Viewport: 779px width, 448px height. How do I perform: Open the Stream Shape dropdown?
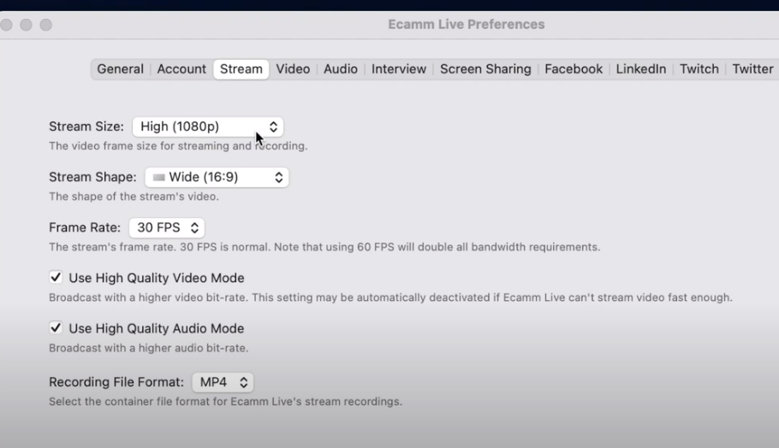click(217, 177)
